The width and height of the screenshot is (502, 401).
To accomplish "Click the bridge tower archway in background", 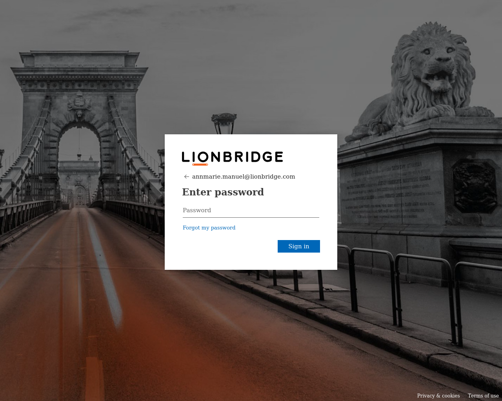I will (80, 164).
